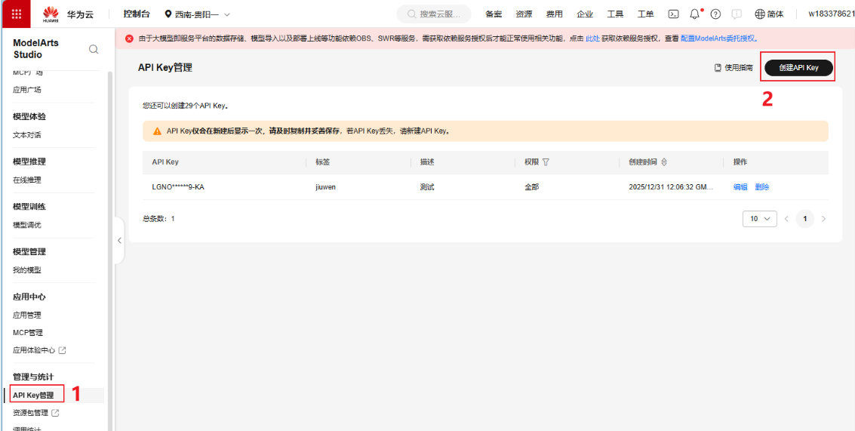Click the 标签 column header
Viewport: 855px width, 431px height.
pos(322,162)
